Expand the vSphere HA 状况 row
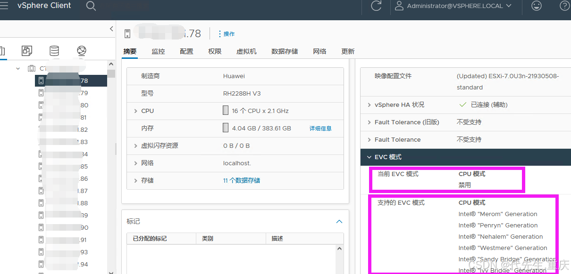The width and height of the screenshot is (571, 274). pyautogui.click(x=369, y=105)
